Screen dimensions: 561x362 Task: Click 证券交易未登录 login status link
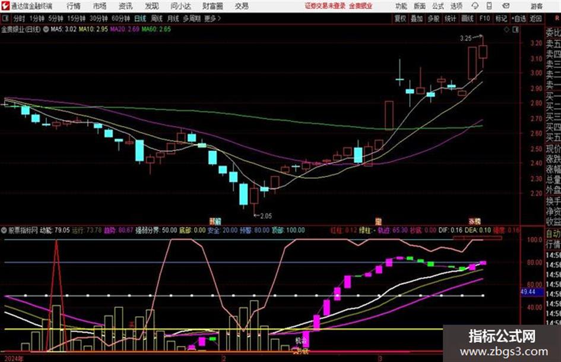[325, 6]
